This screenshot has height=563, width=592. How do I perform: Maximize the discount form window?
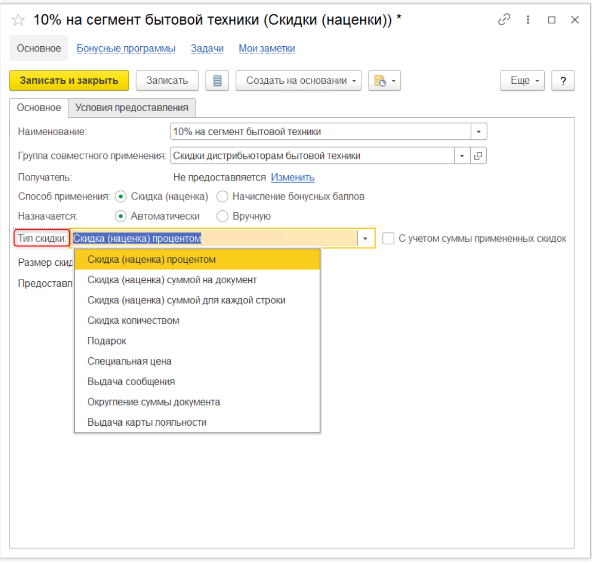551,20
